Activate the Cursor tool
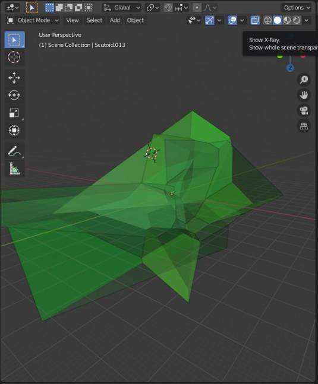Image resolution: width=318 pixels, height=384 pixels. 14,58
